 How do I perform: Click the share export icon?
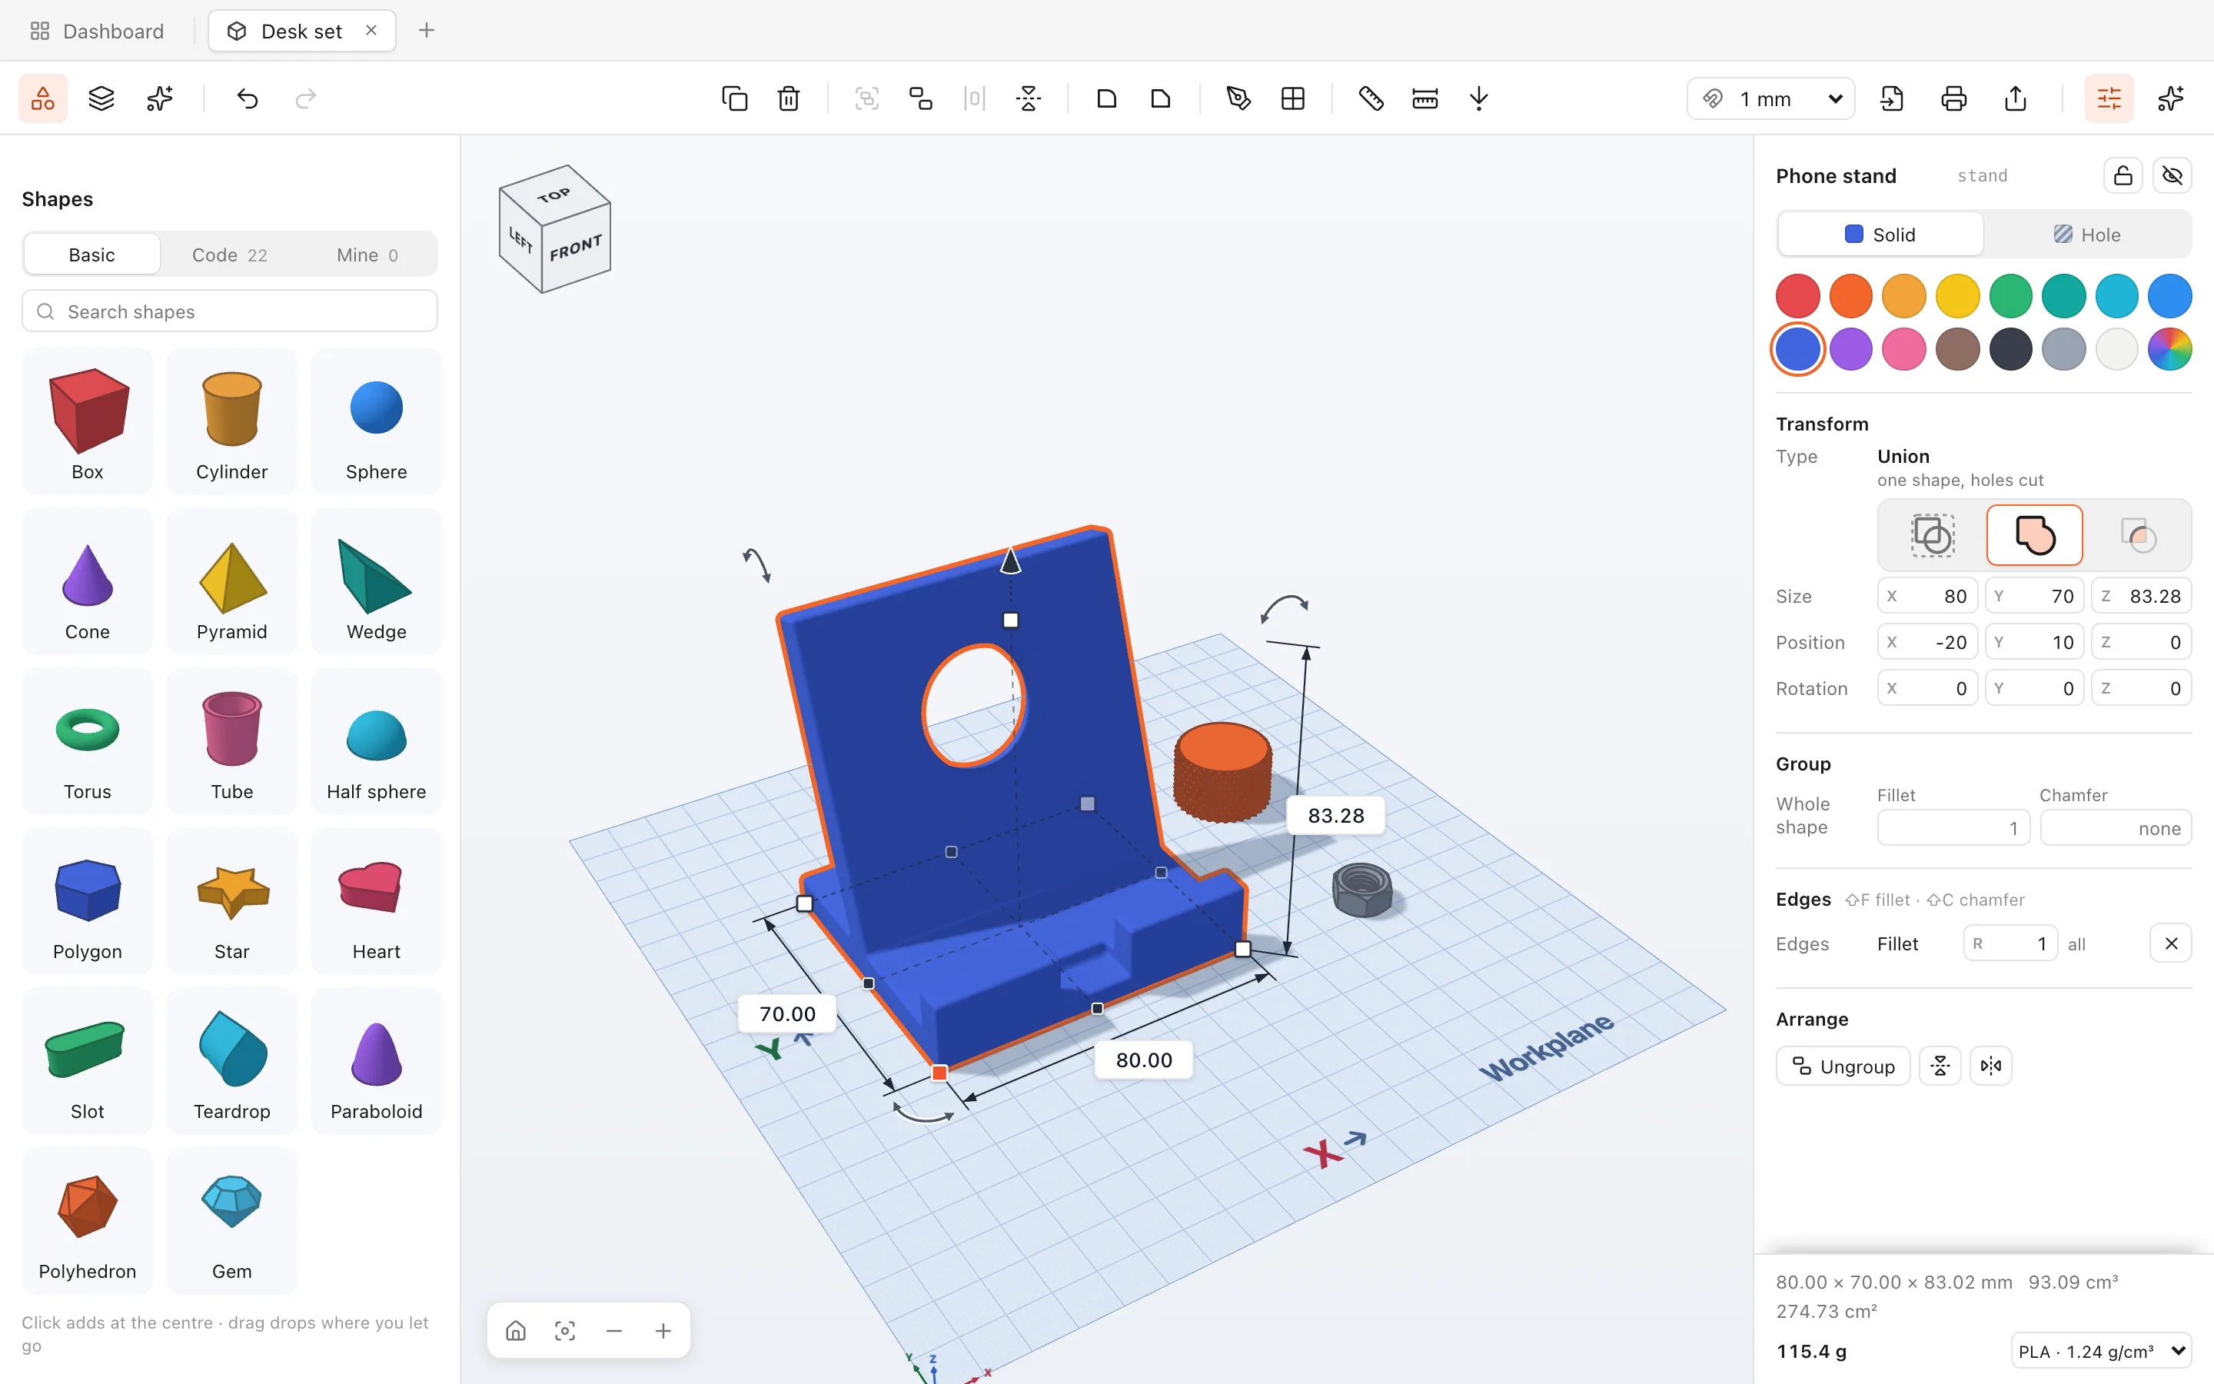coord(2016,98)
